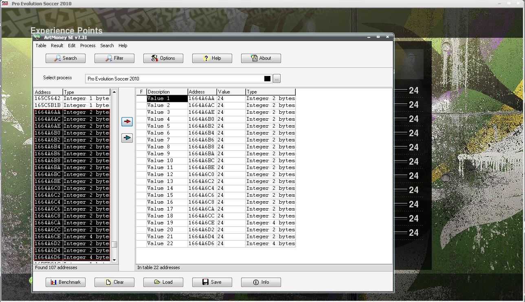The image size is (525, 302).
Task: Click Integer 4 bytes type of Value 22
Action: point(270,243)
